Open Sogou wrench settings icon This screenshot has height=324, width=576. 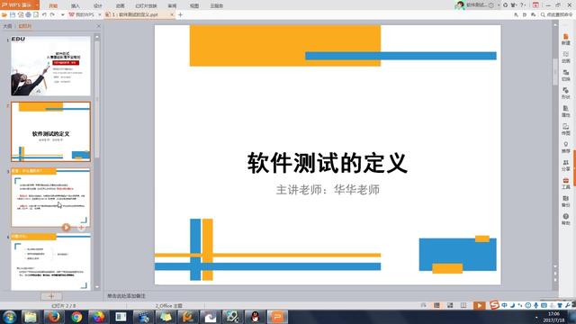pos(568,305)
